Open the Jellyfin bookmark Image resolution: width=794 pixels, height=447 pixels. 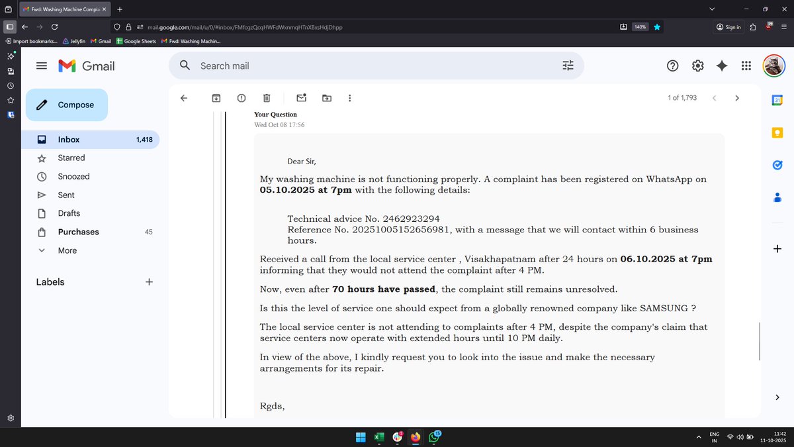(x=75, y=41)
